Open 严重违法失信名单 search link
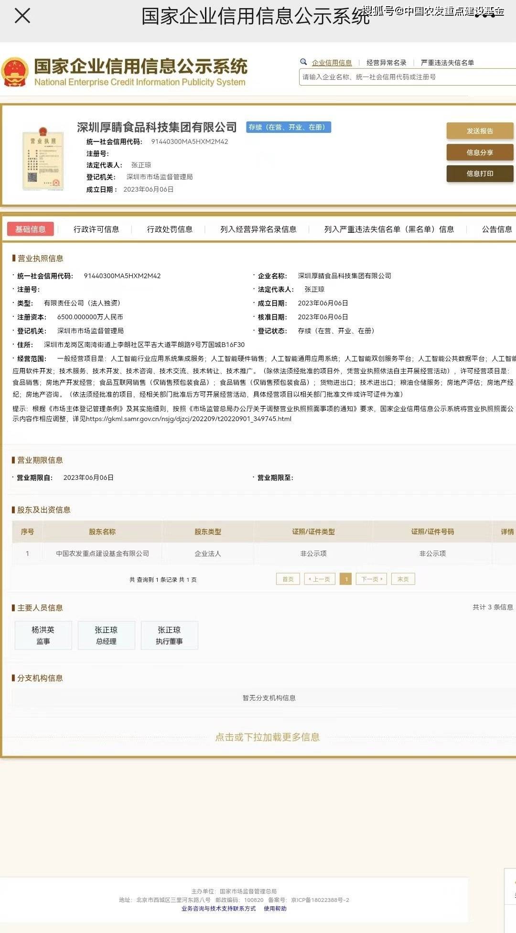The image size is (516, 933). (448, 63)
